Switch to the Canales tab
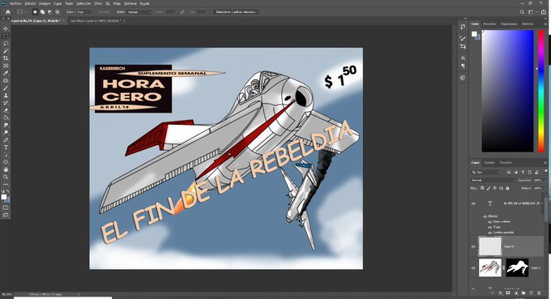This screenshot has height=299, width=551. click(x=489, y=163)
